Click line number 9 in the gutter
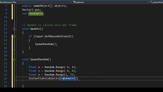This screenshot has width=163, height=92. [6, 14]
